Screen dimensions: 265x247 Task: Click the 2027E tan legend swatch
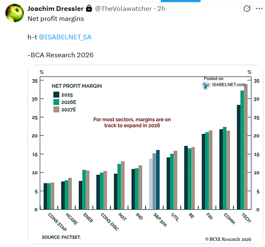click(x=56, y=109)
